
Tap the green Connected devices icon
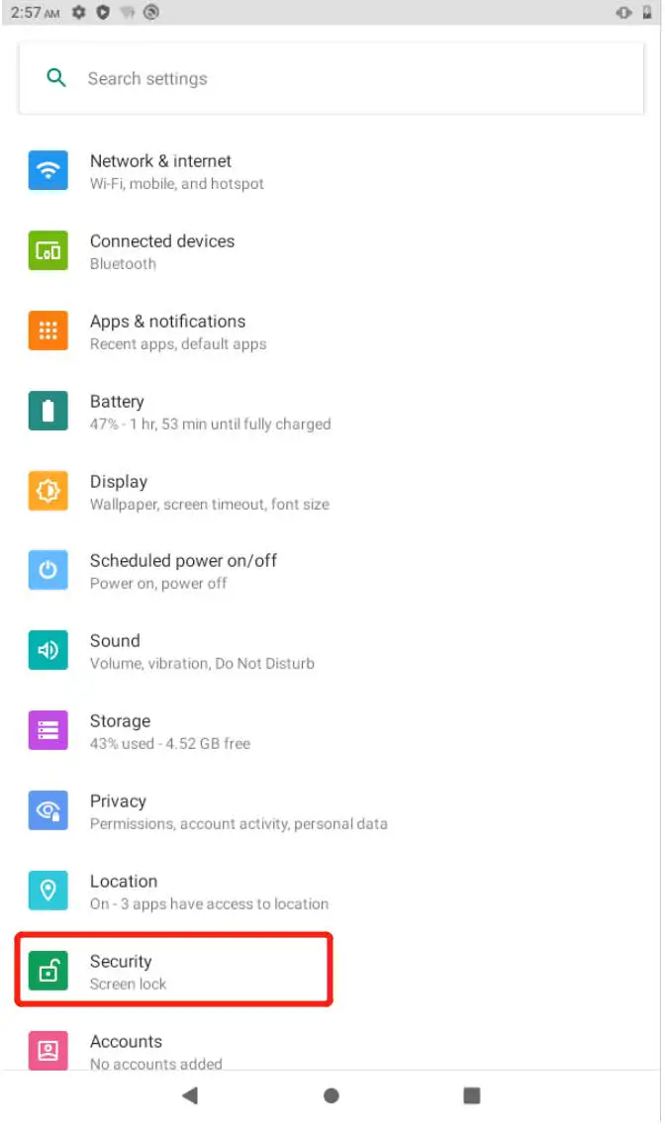pos(48,250)
